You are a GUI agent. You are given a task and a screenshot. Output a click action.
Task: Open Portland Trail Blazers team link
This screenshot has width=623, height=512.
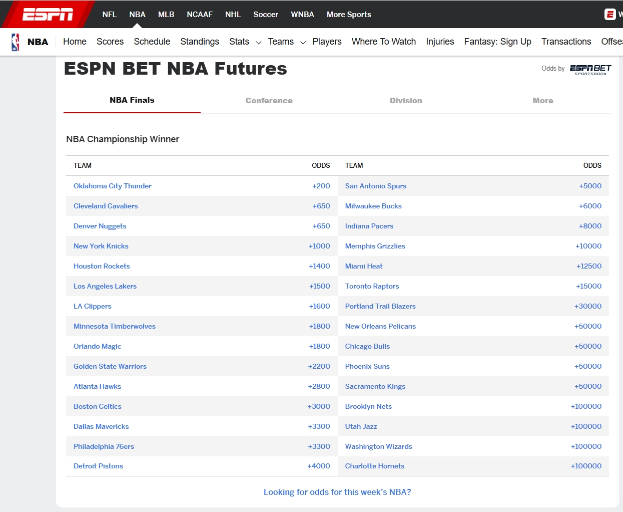tap(380, 306)
